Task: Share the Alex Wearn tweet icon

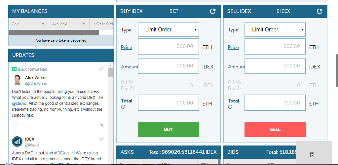Action: pyautogui.click(x=28, y=125)
